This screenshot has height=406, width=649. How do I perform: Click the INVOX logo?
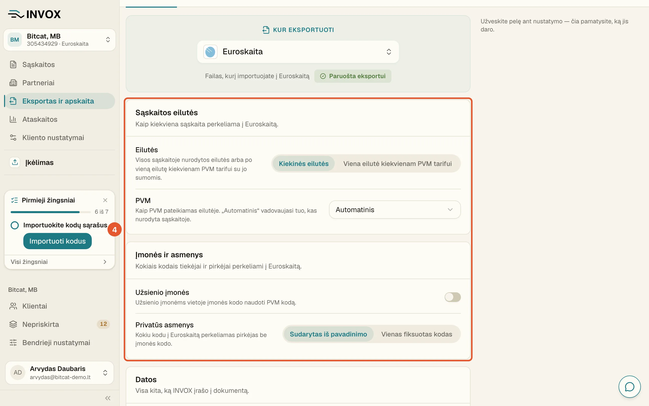[x=34, y=14]
